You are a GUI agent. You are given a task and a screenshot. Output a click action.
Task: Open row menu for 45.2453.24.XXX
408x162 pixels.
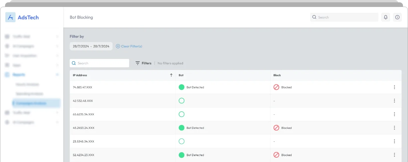click(394, 128)
